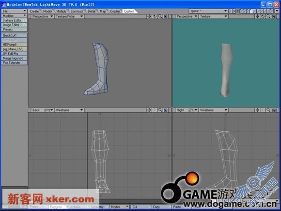Maximize the Right wireframe viewport
The height and width of the screenshot is (211, 281).
point(274,110)
